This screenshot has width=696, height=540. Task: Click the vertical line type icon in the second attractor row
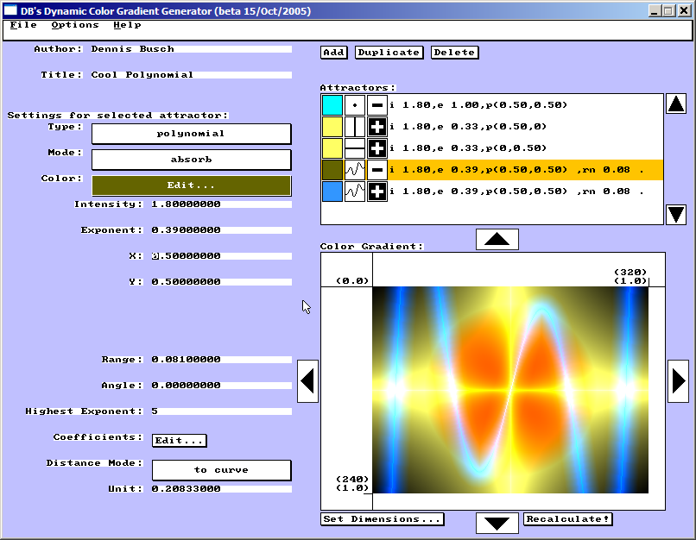[355, 127]
